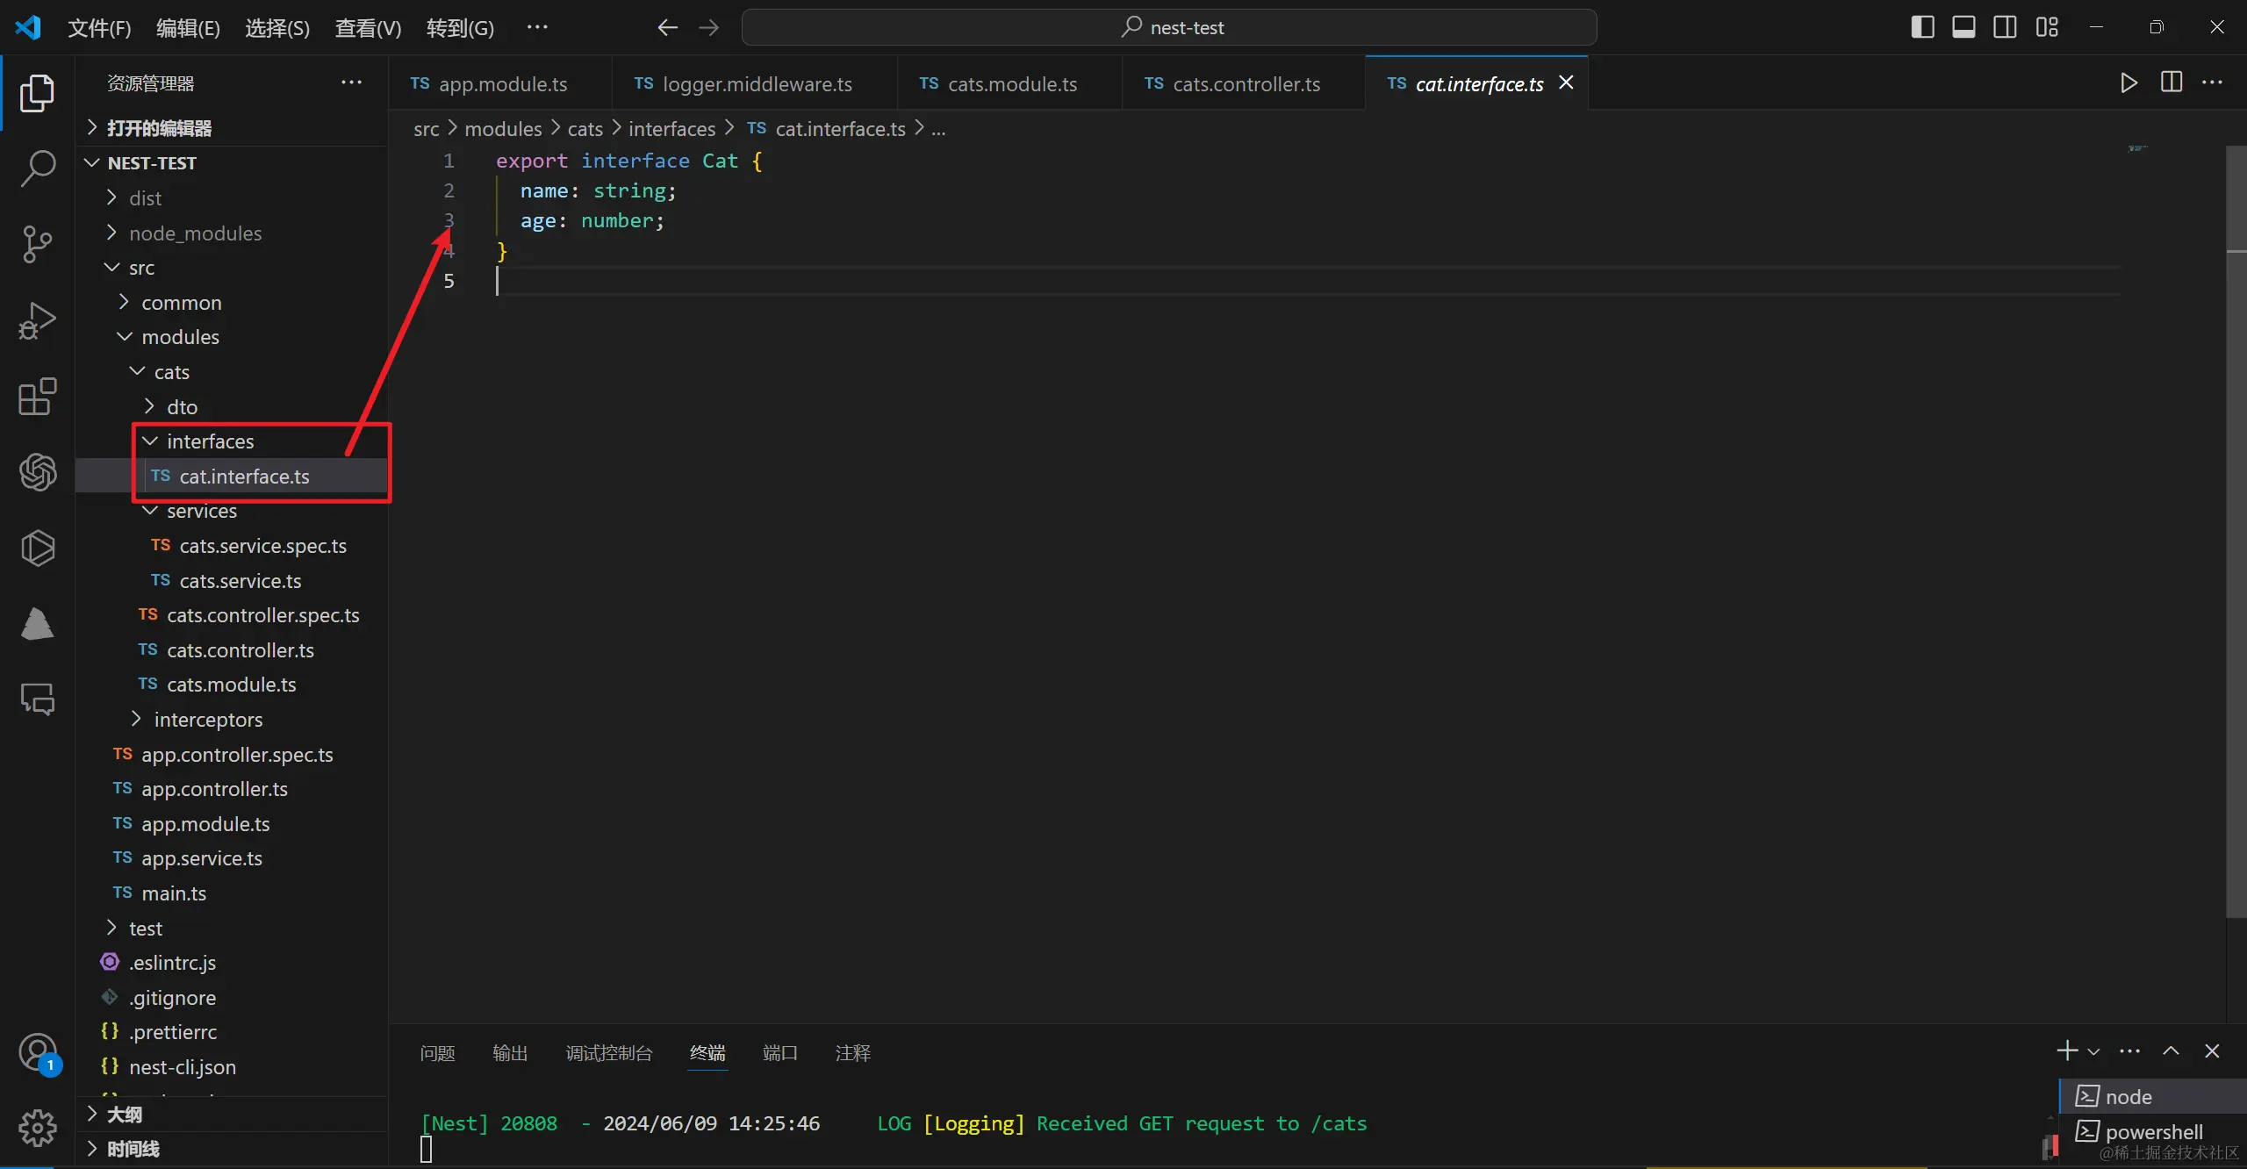This screenshot has height=1169, width=2247.
Task: Split the editor to the right
Action: point(2172,82)
